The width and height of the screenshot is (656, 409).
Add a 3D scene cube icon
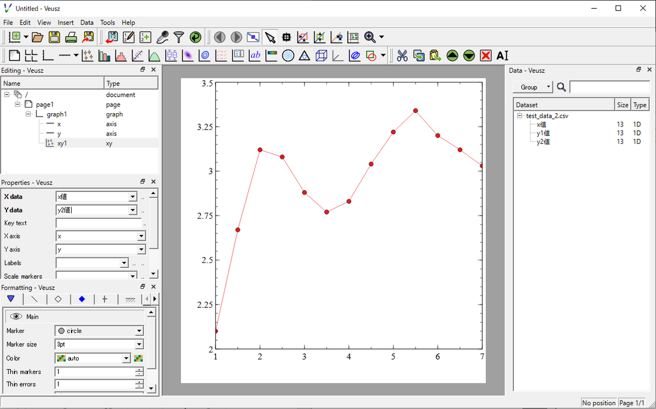tap(321, 55)
